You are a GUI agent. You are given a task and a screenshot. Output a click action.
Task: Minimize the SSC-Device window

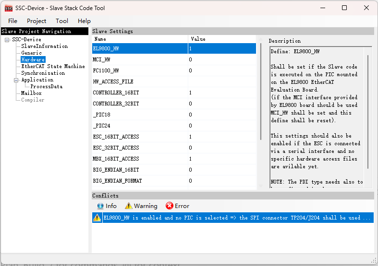[323, 8]
